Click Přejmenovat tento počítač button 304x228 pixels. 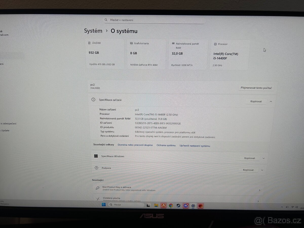(x=256, y=88)
